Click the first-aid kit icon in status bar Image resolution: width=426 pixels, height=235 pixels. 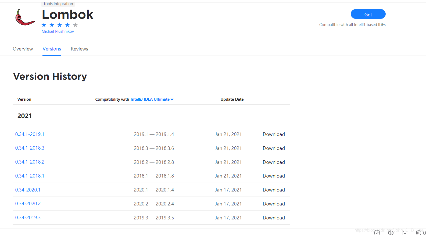(x=405, y=233)
